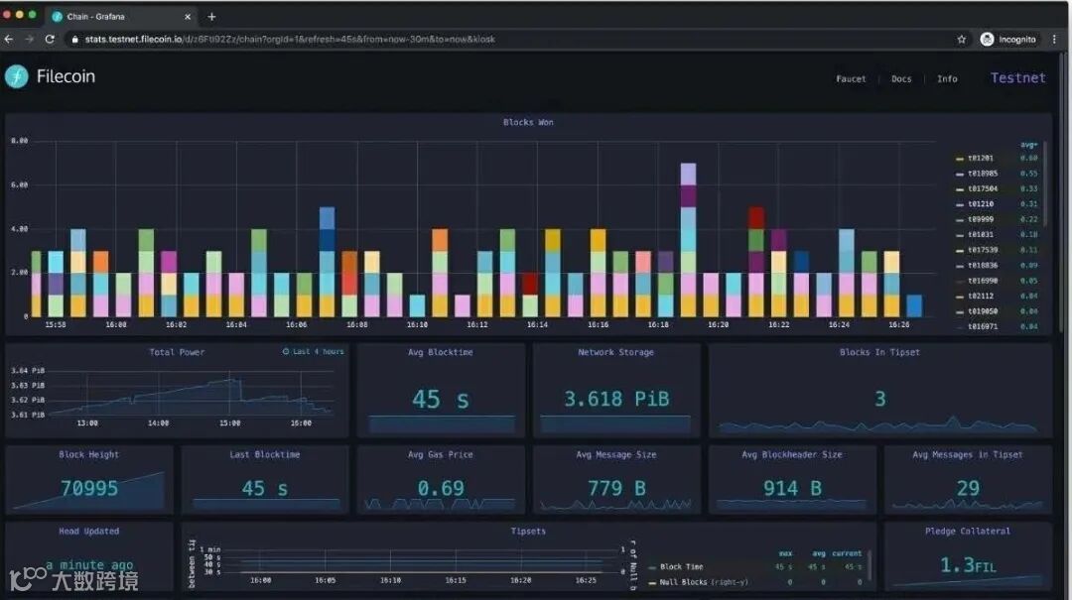Toggle series t018985 in the legend
1072x600 pixels.
[983, 174]
